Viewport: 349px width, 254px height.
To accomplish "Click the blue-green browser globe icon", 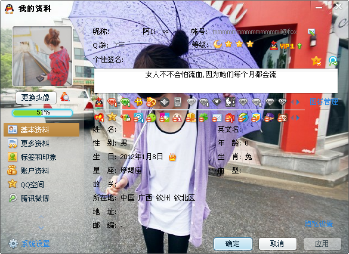I will [x=243, y=117].
